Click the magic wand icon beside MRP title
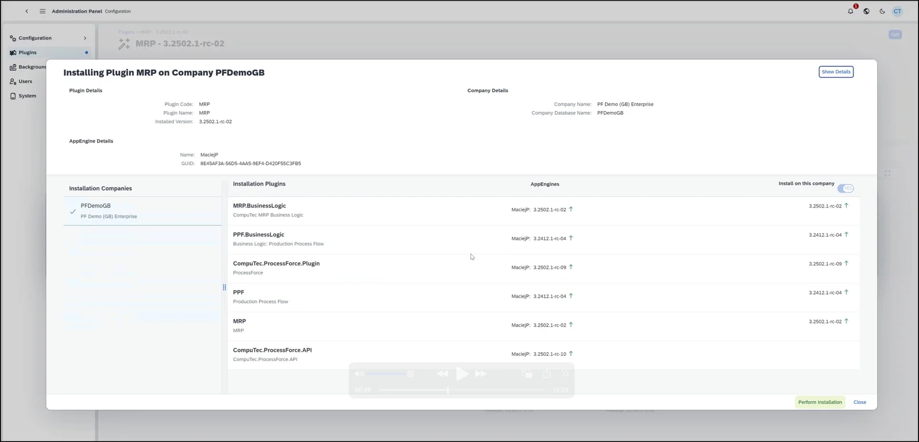This screenshot has width=919, height=442. (x=124, y=44)
